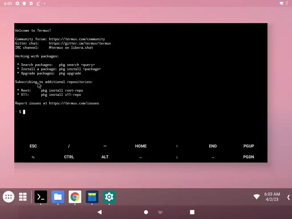Viewport: 292px width, 219px height.
Task: Tap the right arrow extra key
Action: coord(213,157)
